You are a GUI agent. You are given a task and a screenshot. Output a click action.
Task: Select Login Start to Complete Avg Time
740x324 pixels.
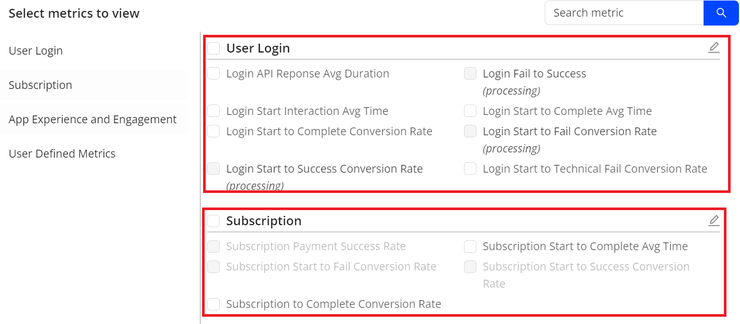(x=470, y=111)
